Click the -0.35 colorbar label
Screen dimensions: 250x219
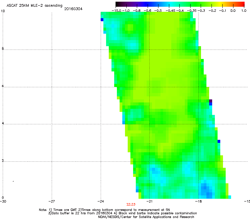coord(192,11)
